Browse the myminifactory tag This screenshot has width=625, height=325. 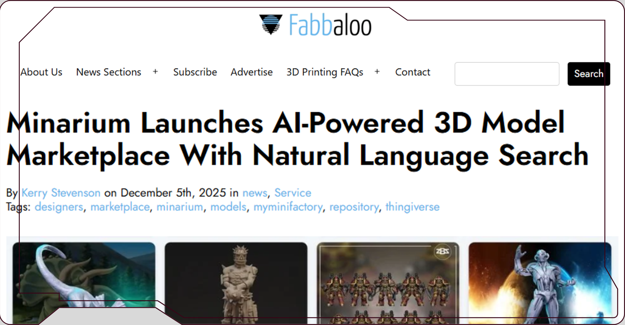click(288, 207)
